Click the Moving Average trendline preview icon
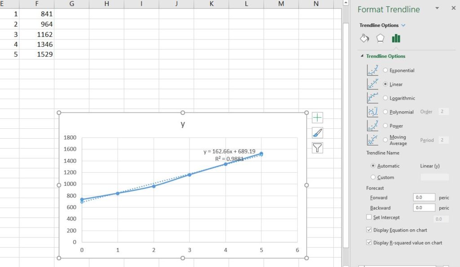 pos(372,140)
